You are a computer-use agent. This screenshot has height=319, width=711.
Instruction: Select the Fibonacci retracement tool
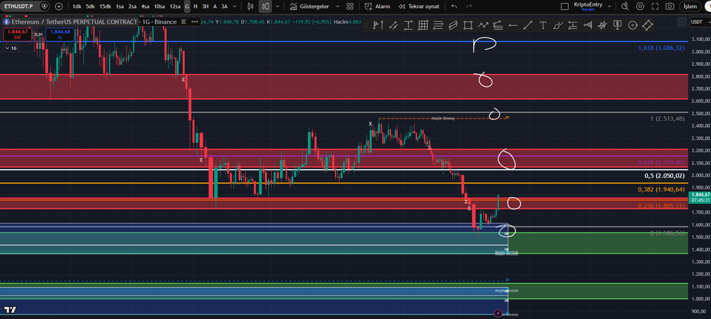[438, 25]
